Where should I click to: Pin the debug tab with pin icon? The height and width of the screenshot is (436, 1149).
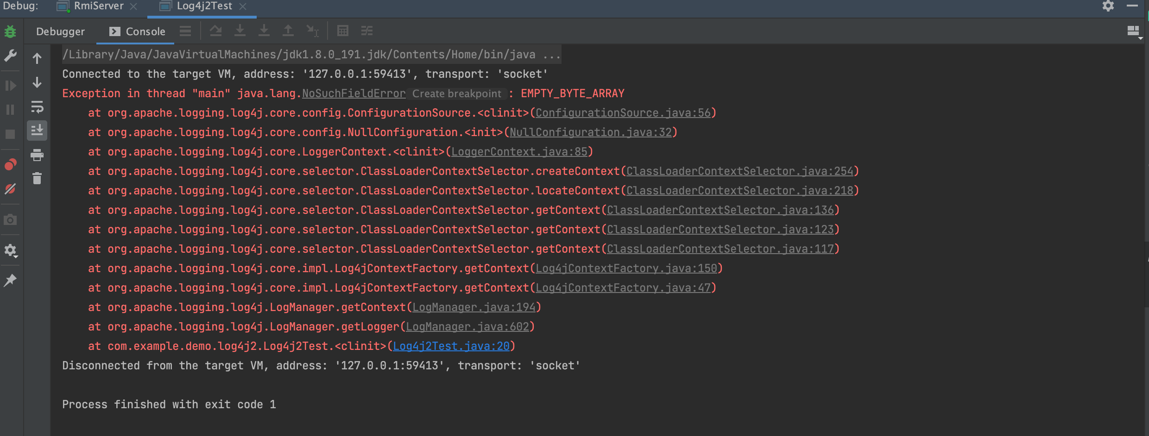tap(10, 280)
